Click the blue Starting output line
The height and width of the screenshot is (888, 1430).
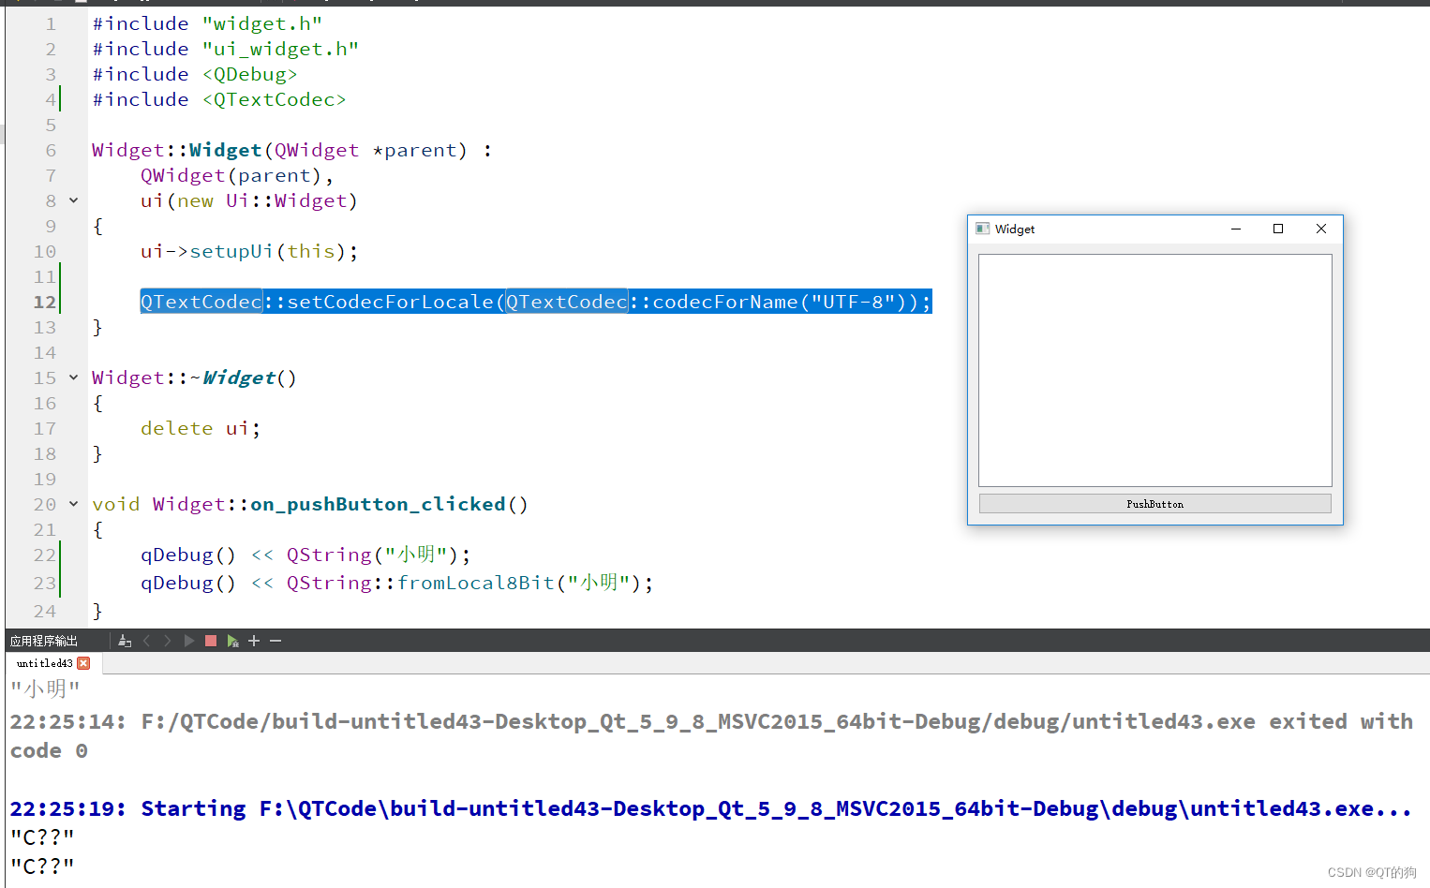(710, 808)
